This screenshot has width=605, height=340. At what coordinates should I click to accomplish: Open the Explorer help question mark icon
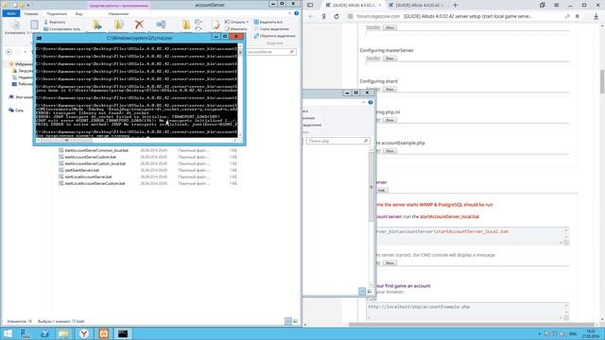tap(296, 13)
